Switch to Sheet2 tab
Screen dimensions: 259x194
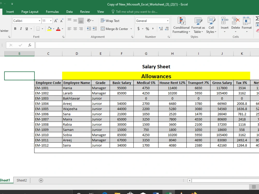click(x=22, y=180)
